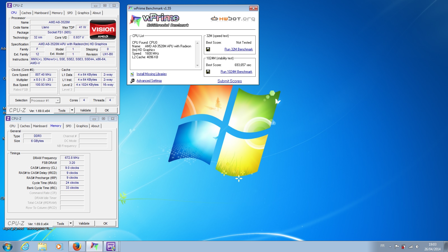
Task: Click the Show Desktop strip at the taskbar end
Action: (446, 247)
